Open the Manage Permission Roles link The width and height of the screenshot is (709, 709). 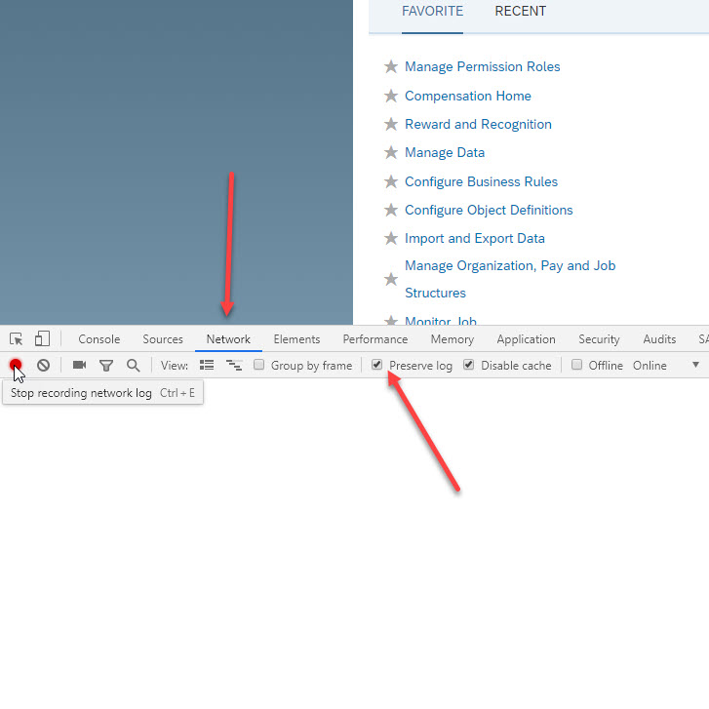point(483,67)
